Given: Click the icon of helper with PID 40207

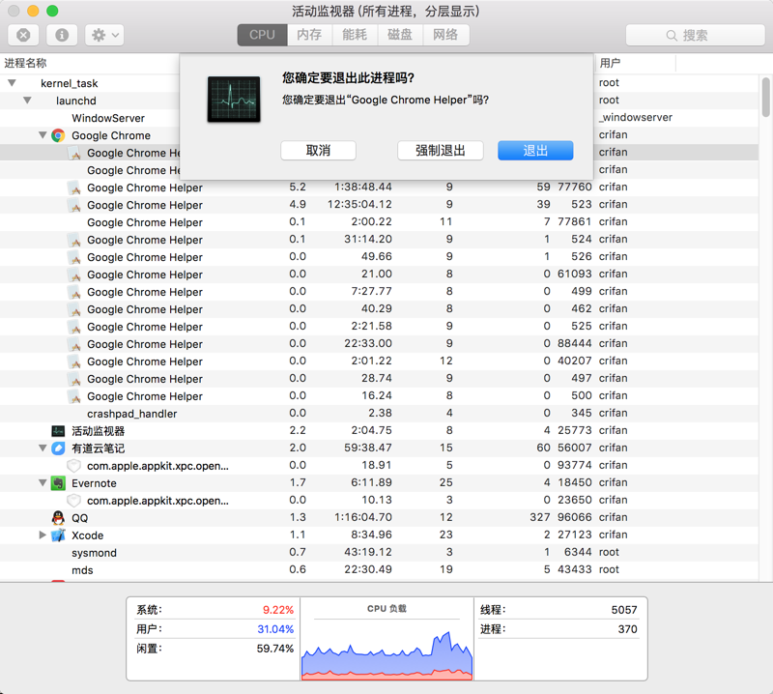Looking at the screenshot, I should coord(74,361).
